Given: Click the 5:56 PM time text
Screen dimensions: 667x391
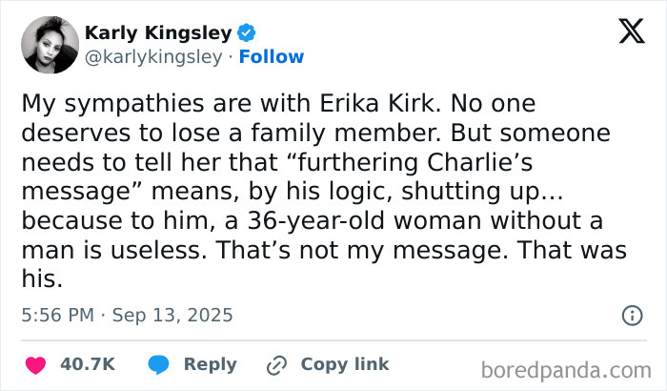Looking at the screenshot, I should coord(56,315).
